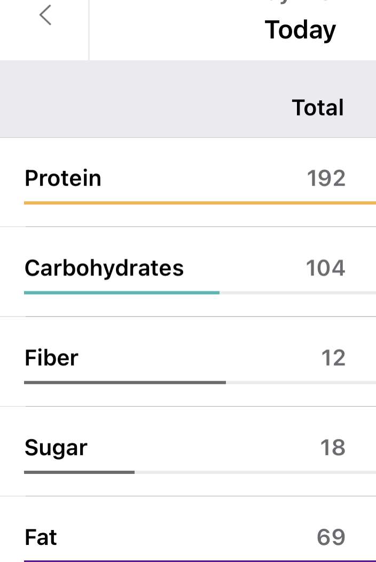Image resolution: width=376 pixels, height=562 pixels.
Task: Select the Carbohydrates total value 104
Action: [326, 268]
